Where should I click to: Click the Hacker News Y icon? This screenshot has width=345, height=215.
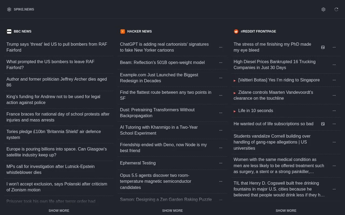pyautogui.click(x=123, y=31)
